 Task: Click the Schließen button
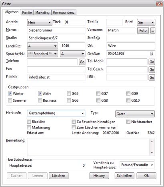pyautogui.click(x=124, y=176)
